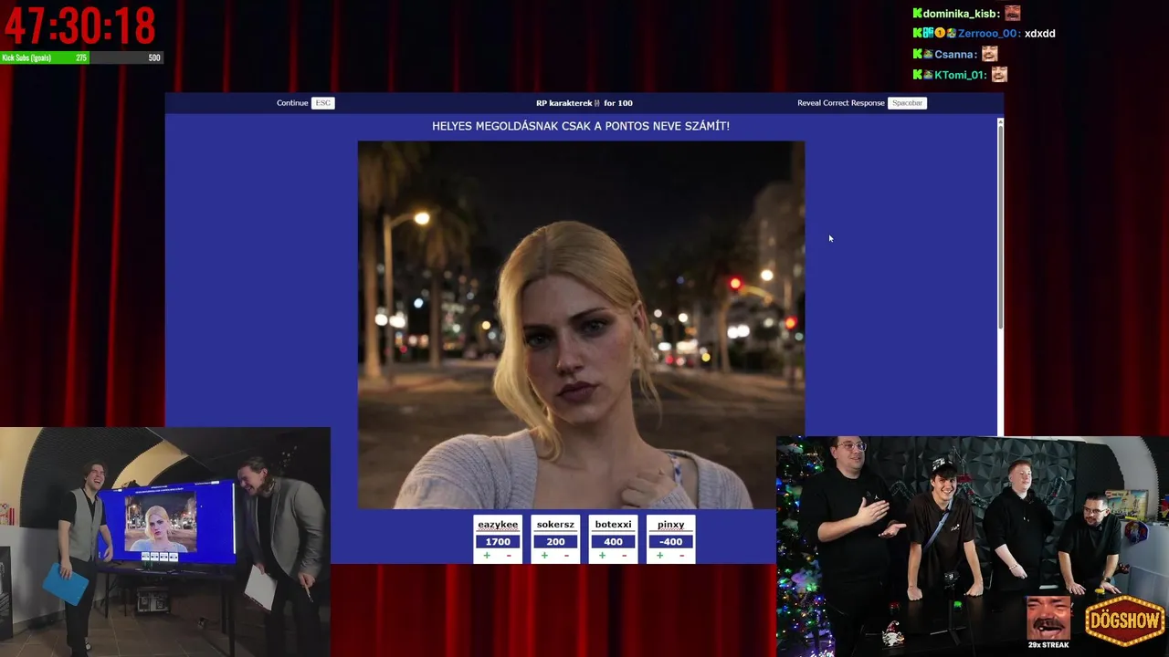Click the RP karakterek for 100 title
This screenshot has height=657, width=1169.
tap(584, 103)
